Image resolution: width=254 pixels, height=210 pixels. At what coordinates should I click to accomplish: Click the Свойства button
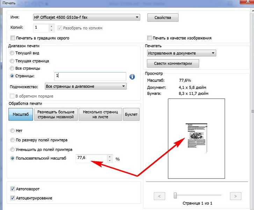[163, 17]
